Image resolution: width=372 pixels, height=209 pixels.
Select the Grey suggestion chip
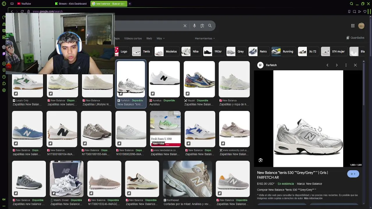pos(236,51)
